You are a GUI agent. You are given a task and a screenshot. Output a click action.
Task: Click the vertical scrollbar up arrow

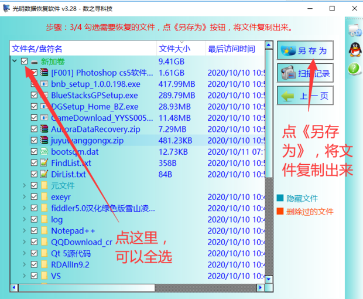[x=269, y=45]
